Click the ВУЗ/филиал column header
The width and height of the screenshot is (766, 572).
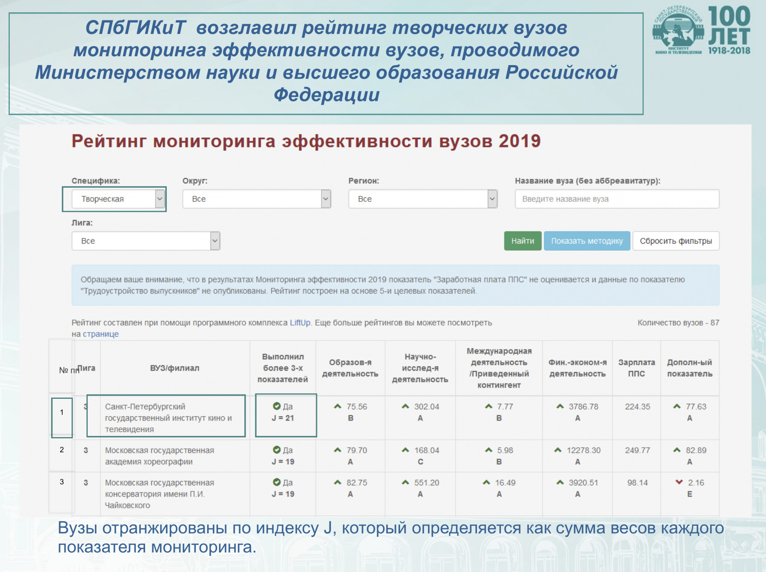pos(174,368)
